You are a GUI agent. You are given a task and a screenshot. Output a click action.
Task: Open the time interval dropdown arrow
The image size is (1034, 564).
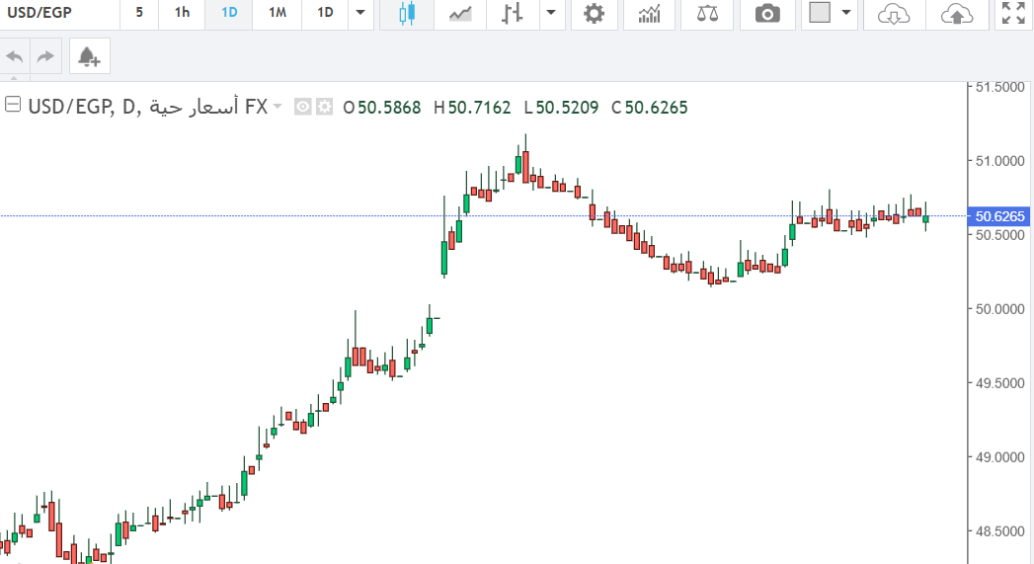[359, 14]
